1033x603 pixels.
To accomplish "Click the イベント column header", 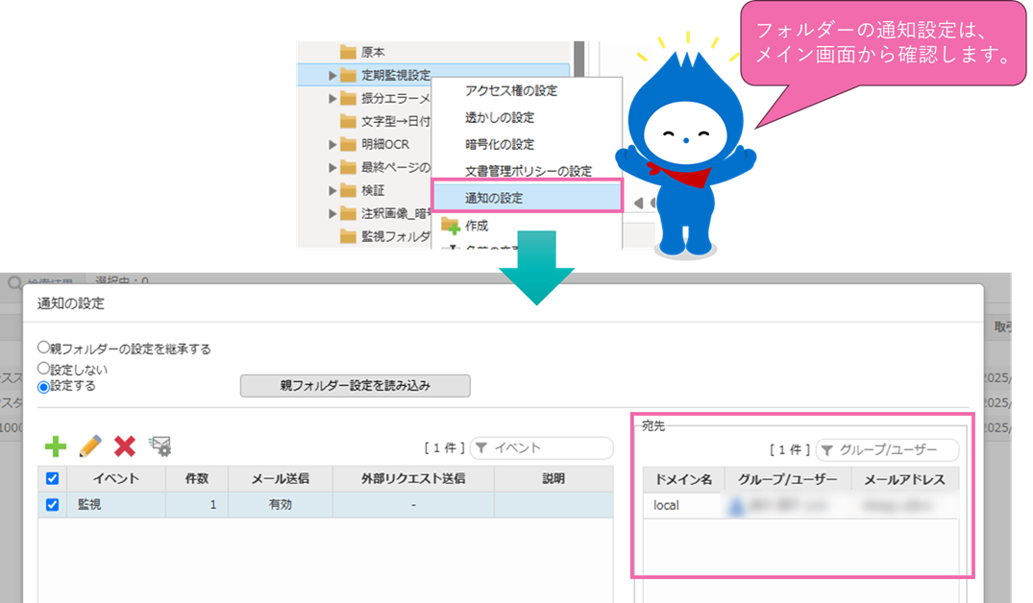I will 115,478.
